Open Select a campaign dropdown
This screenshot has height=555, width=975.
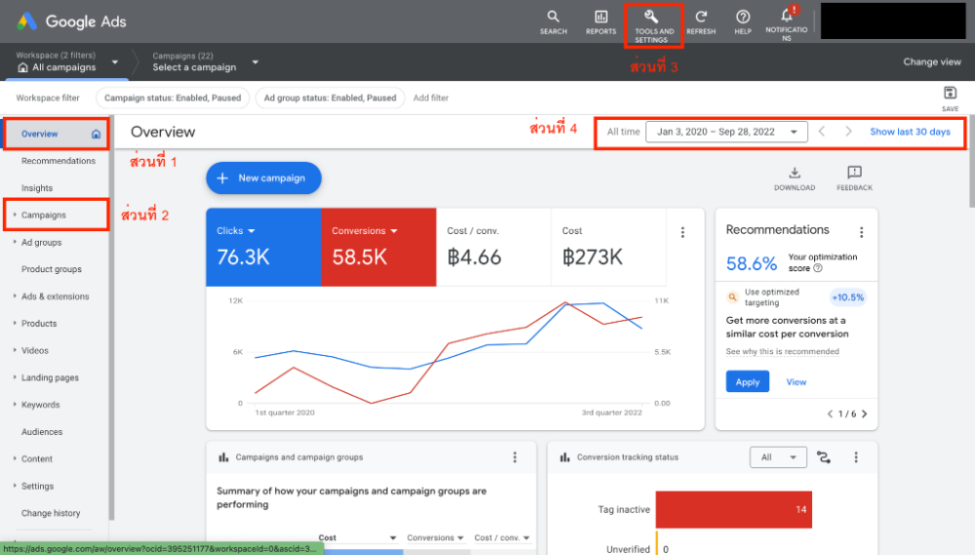click(254, 62)
